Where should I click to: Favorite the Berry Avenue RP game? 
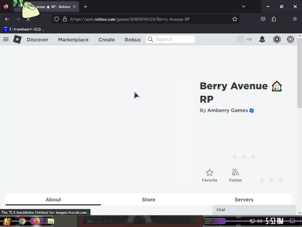coord(210,176)
